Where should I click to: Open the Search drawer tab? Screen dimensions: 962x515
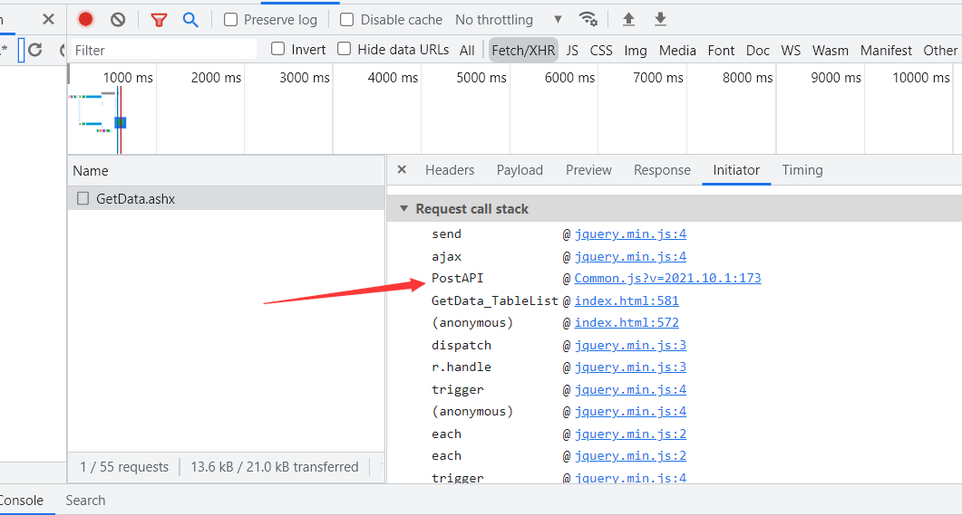click(x=85, y=501)
